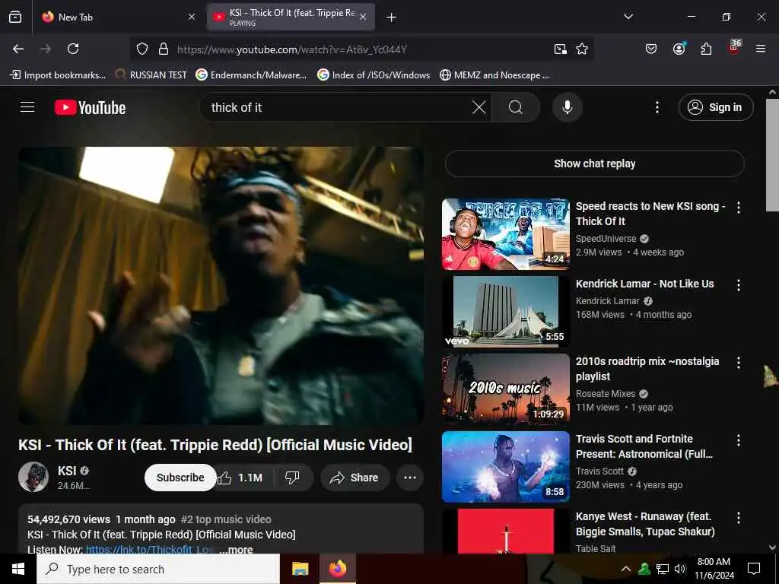Open more actions ellipsis under the video
Viewport: 779px width, 584px height.
[410, 478]
